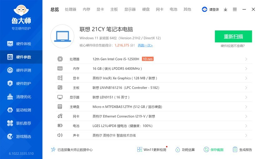Open 硬件体检 in the sidebar
Screen dimensions: 260x159
click(21, 44)
